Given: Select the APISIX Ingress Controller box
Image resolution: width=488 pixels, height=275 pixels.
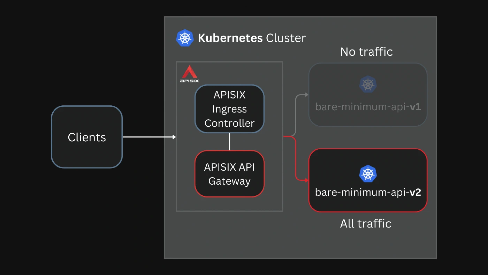Looking at the screenshot, I should pos(229,109).
